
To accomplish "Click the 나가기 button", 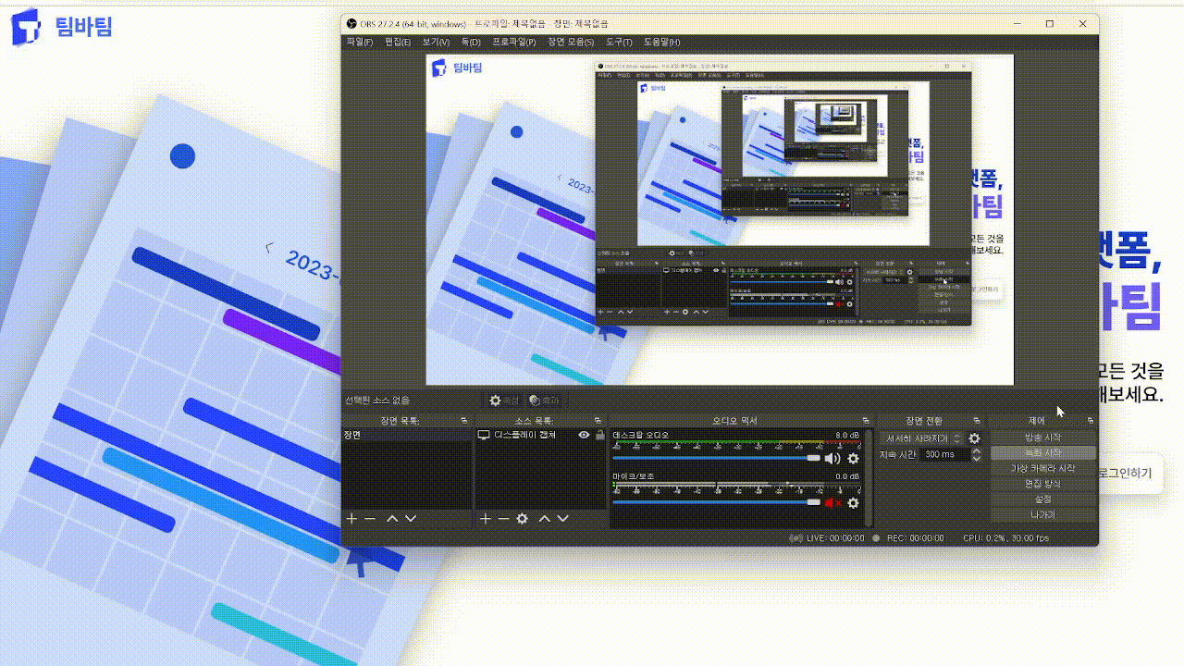I will [x=1043, y=514].
